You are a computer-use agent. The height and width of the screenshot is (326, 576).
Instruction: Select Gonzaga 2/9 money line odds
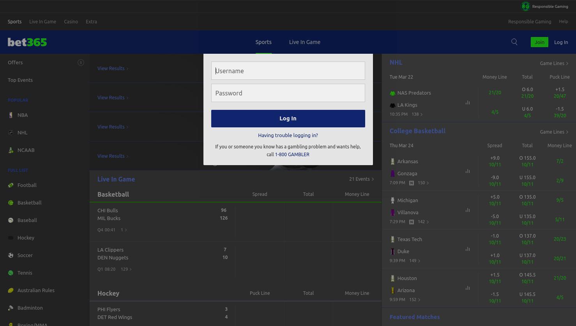[x=560, y=180]
